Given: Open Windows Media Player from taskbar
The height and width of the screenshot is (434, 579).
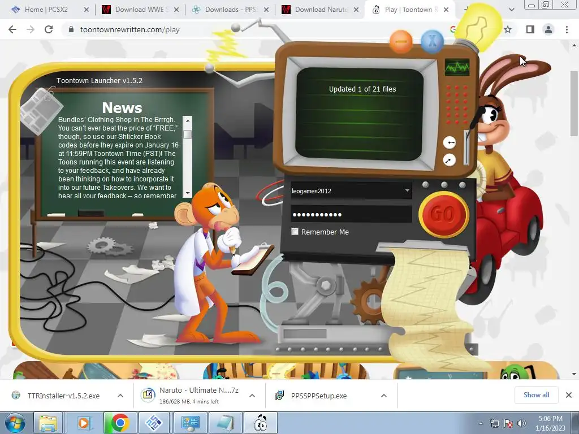Looking at the screenshot, I should pos(84,423).
